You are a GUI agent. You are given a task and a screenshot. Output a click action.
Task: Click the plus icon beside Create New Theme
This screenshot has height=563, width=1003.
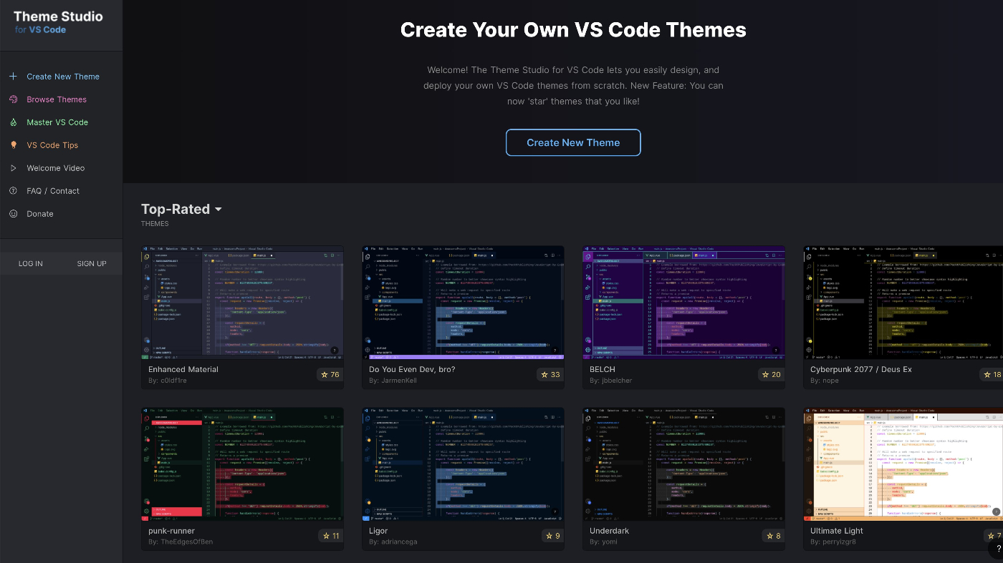(13, 77)
